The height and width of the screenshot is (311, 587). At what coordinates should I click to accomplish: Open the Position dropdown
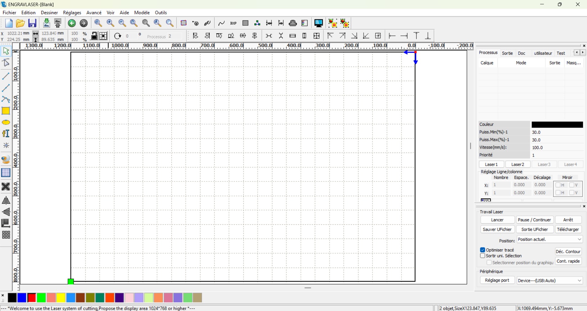coord(550,239)
